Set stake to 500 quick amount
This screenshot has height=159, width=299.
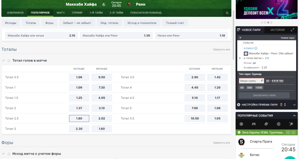249,87
